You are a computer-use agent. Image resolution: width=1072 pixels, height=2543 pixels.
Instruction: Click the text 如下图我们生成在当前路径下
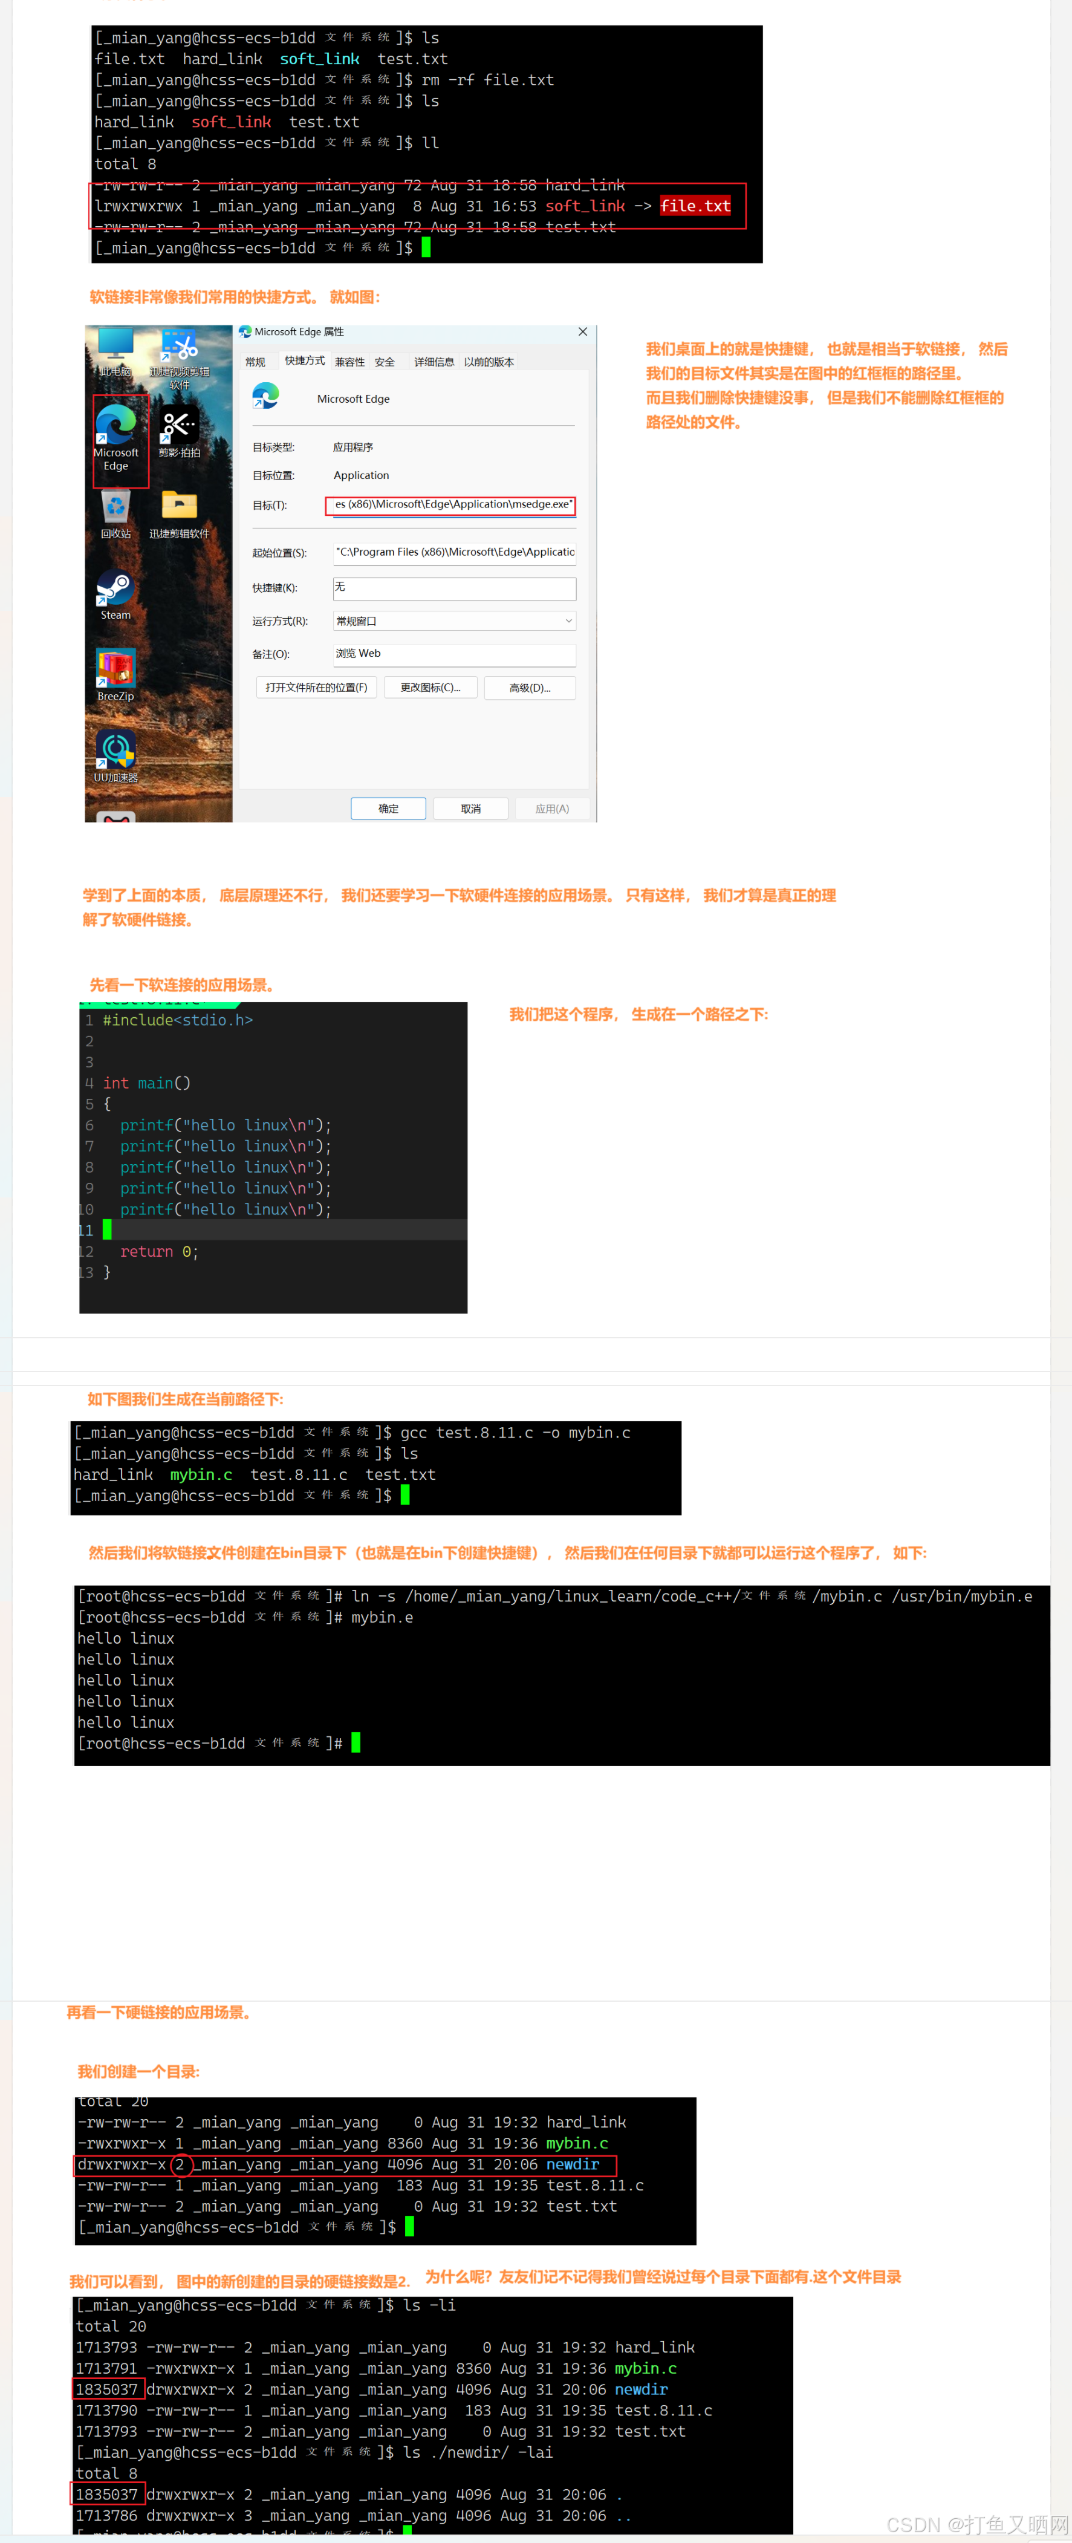(186, 1399)
